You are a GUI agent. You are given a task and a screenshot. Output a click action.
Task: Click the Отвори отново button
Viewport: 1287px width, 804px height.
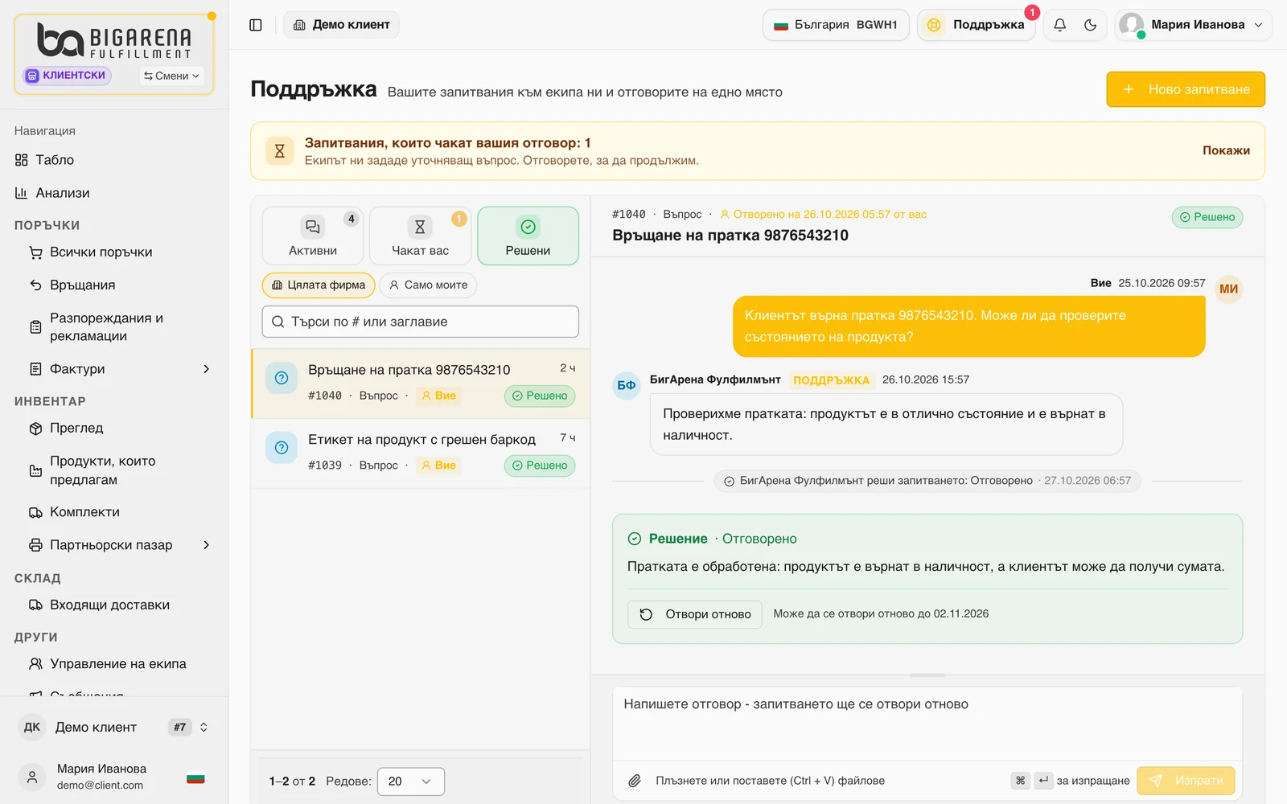(695, 614)
